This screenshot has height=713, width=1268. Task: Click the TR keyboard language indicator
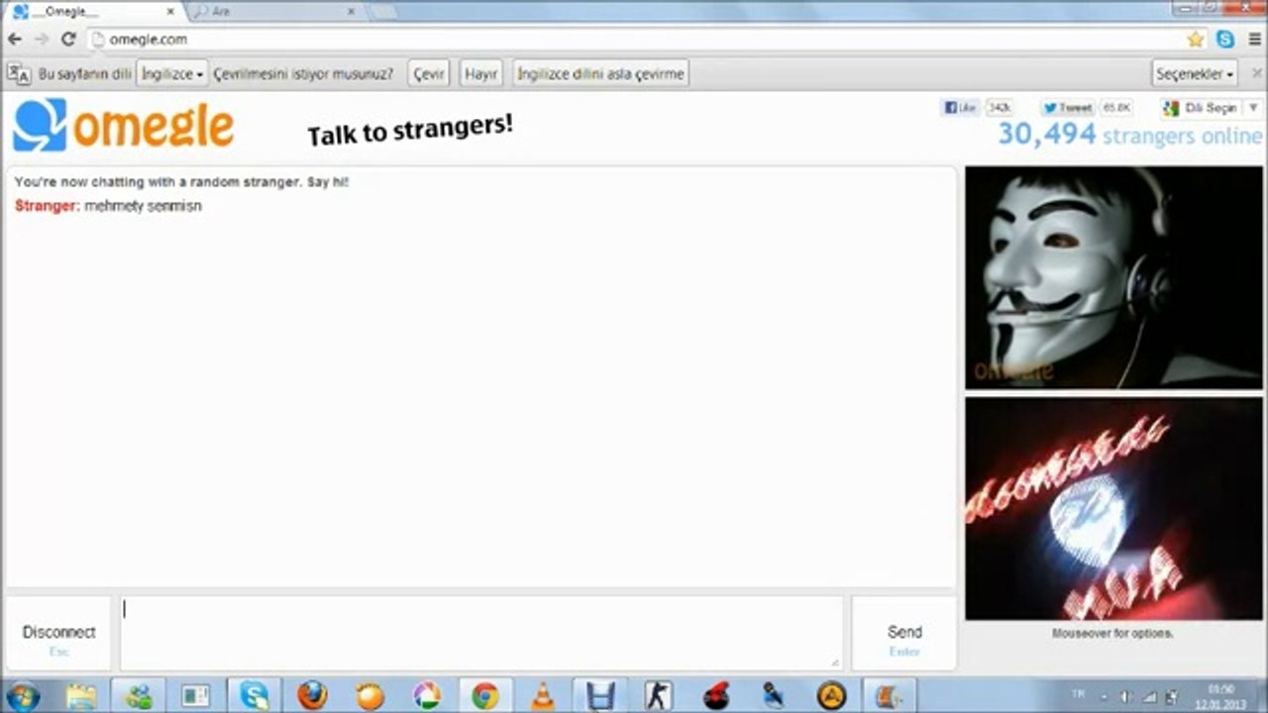[x=1078, y=696]
